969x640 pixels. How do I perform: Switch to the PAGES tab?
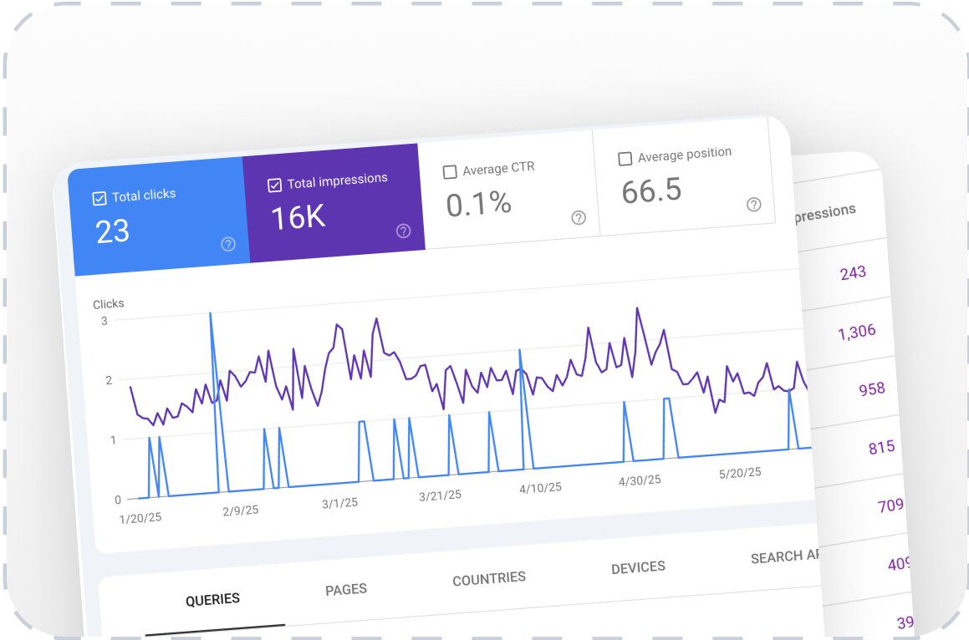tap(346, 589)
